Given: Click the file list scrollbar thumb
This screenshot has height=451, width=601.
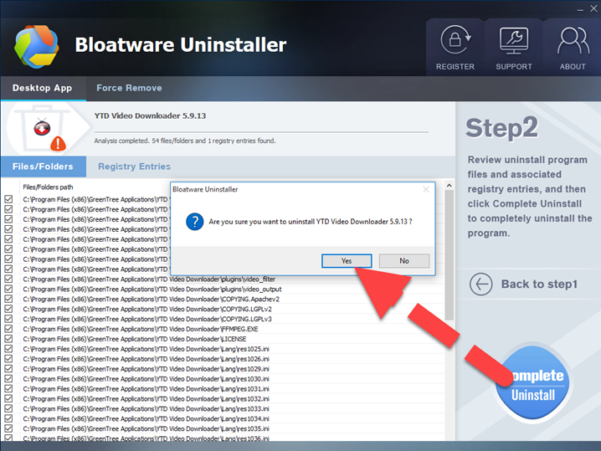Looking at the screenshot, I should [x=449, y=255].
